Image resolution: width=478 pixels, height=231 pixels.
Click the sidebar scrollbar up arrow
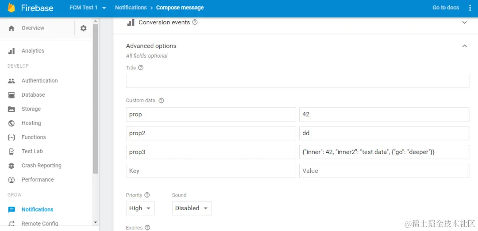coord(96,21)
